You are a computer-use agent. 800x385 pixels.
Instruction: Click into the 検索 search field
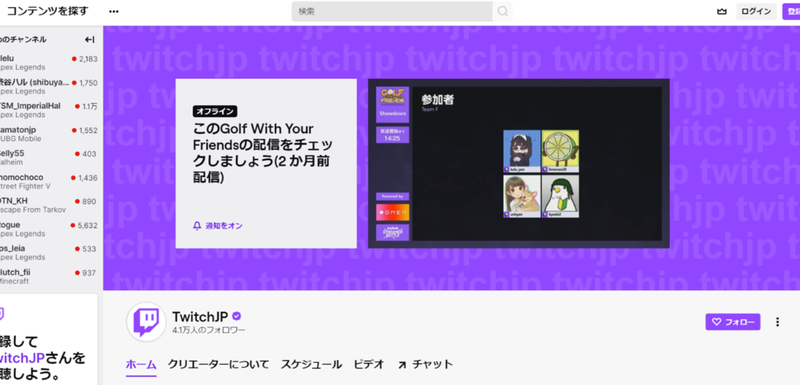[x=392, y=11]
